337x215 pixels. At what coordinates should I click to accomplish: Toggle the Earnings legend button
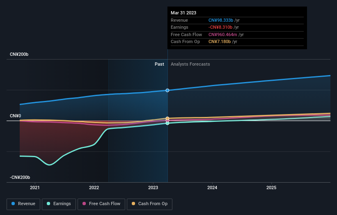coord(59,204)
